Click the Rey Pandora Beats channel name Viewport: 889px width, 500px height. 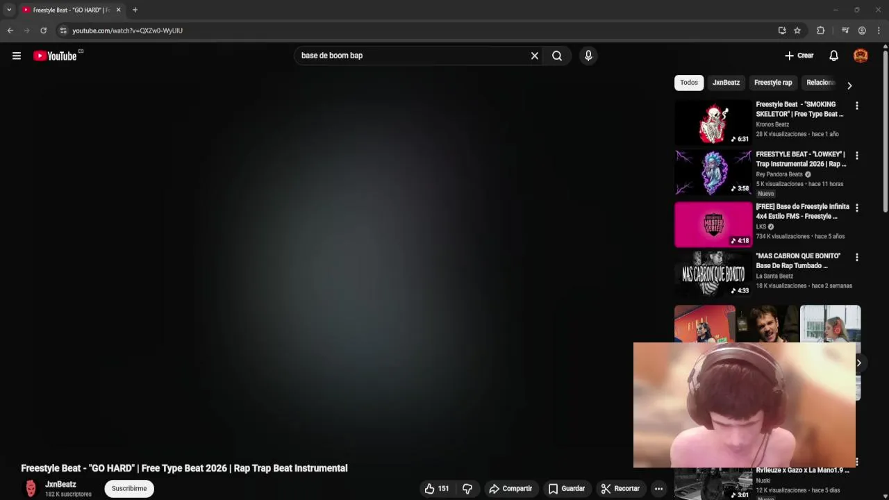(x=779, y=174)
